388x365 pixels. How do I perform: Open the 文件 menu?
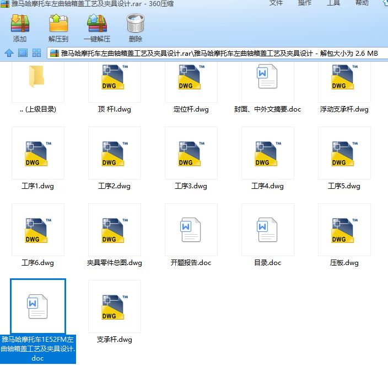click(276, 3)
